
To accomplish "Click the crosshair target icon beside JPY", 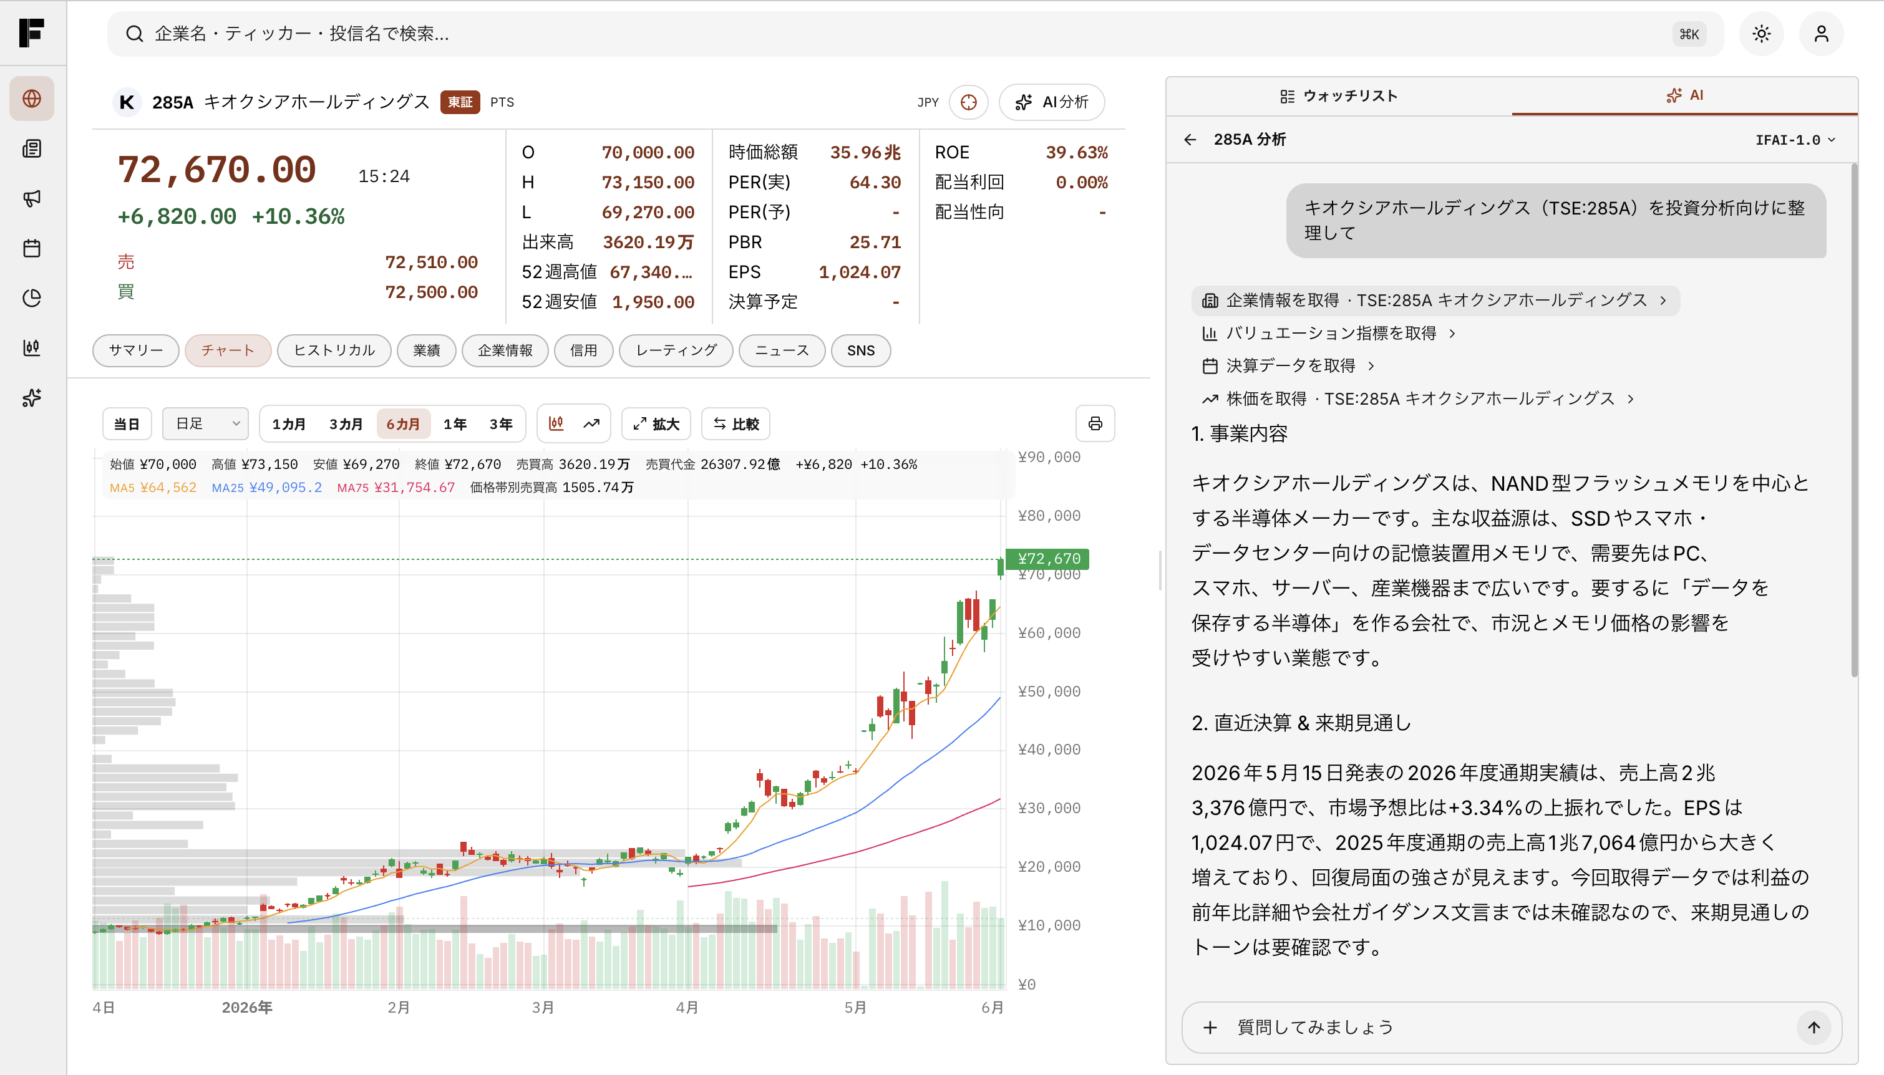I will 969,102.
